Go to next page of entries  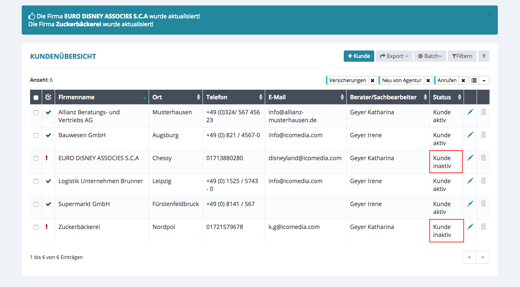(482, 257)
